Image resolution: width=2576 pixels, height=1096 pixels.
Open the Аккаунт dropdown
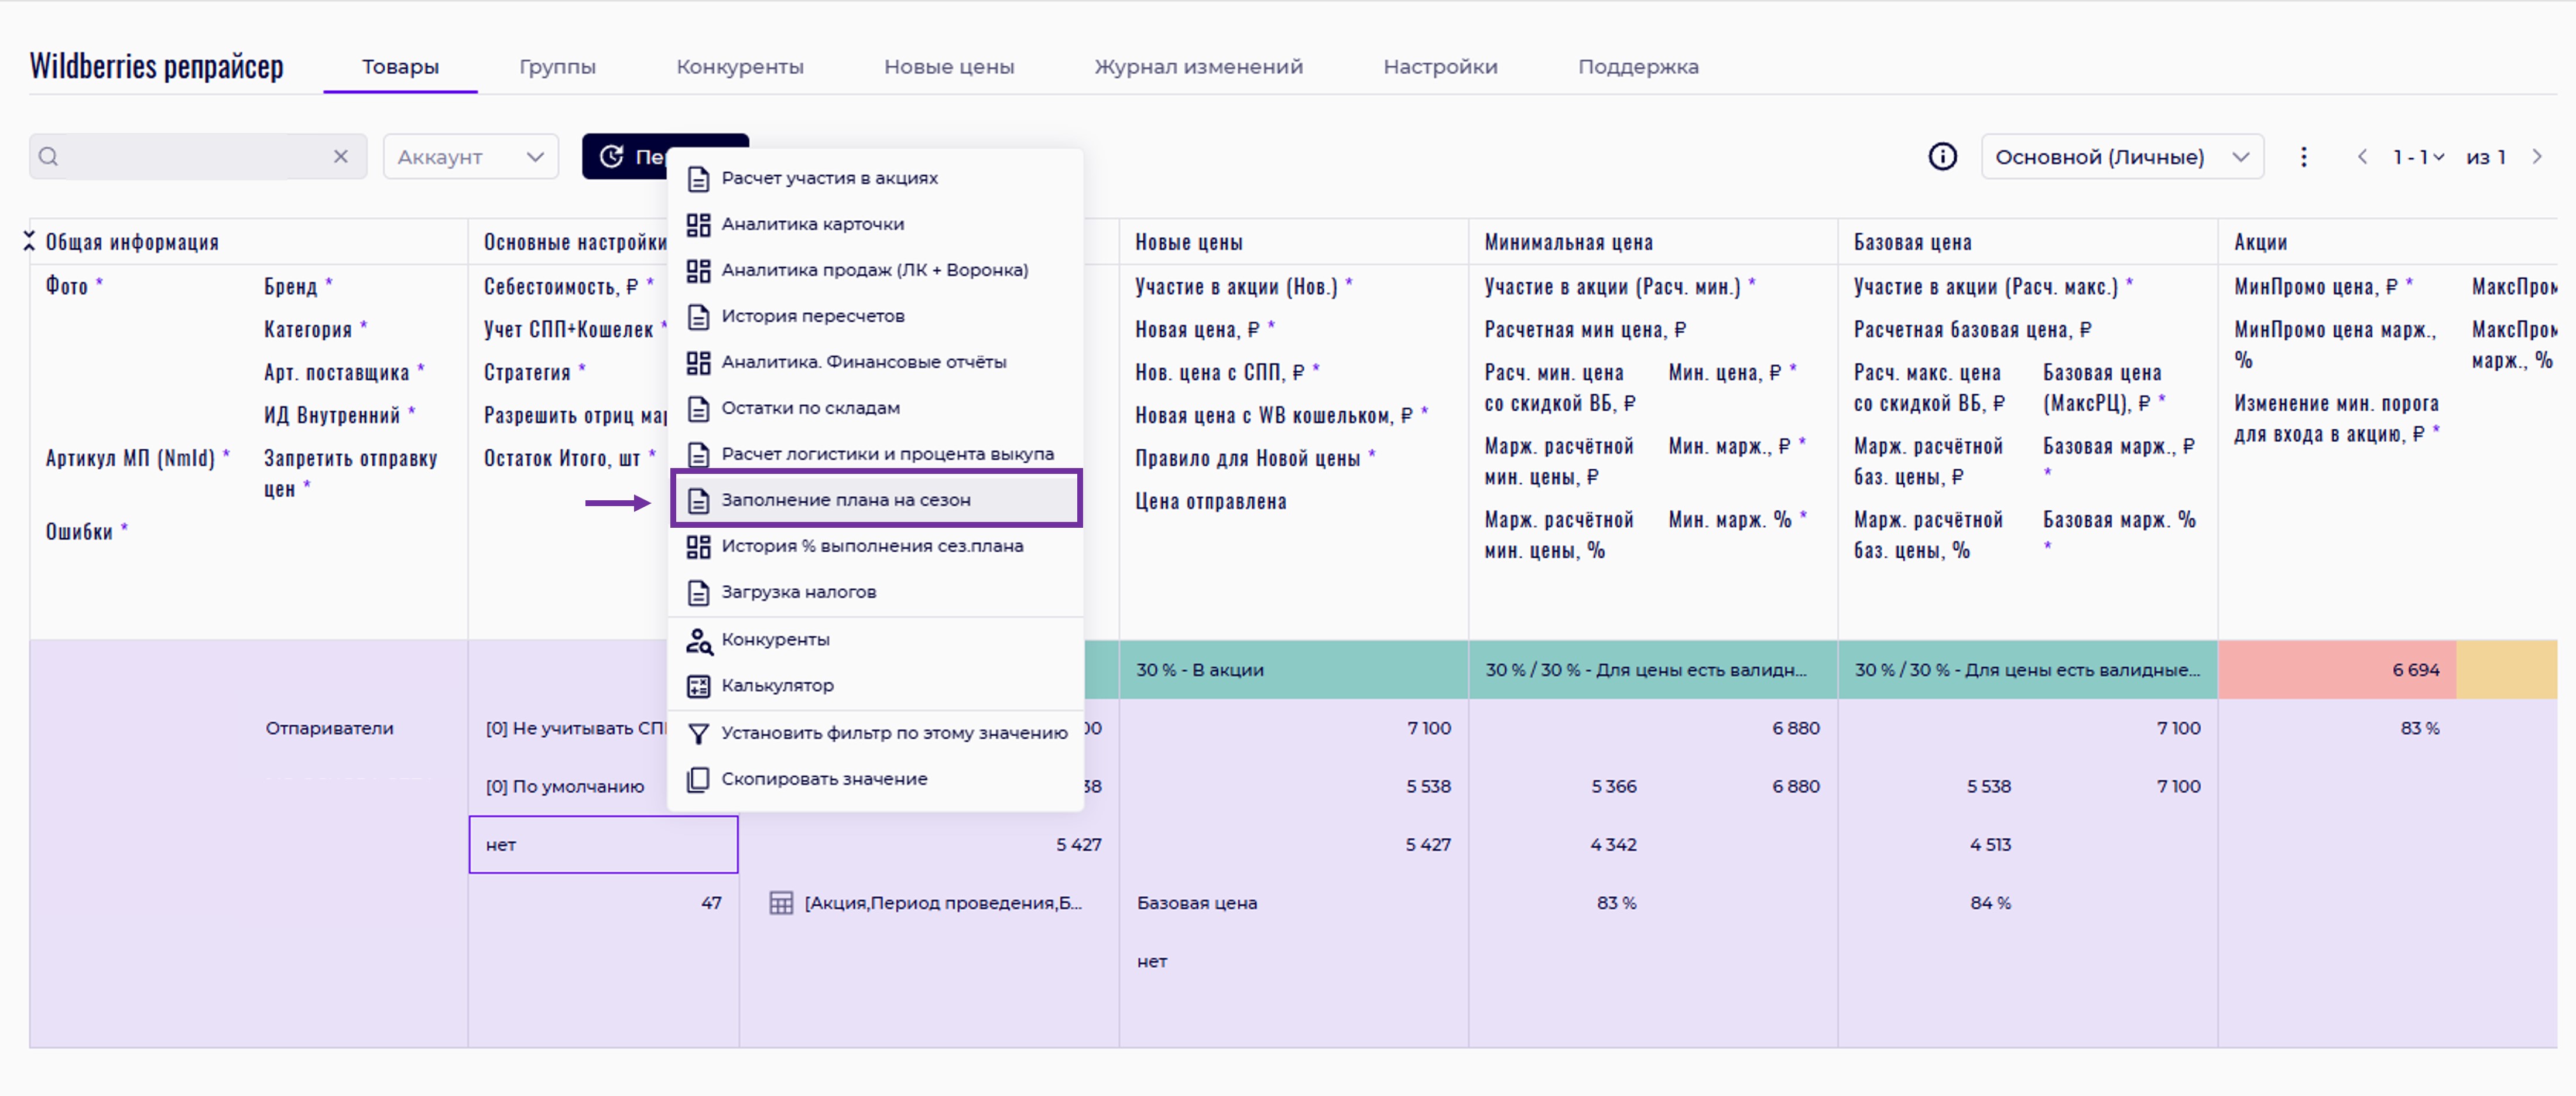(x=470, y=156)
